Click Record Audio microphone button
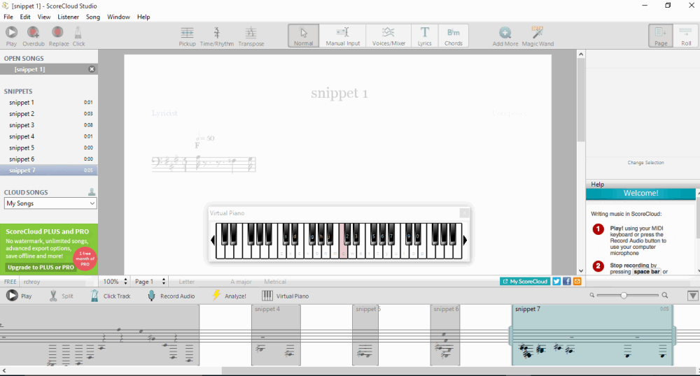 pos(171,296)
